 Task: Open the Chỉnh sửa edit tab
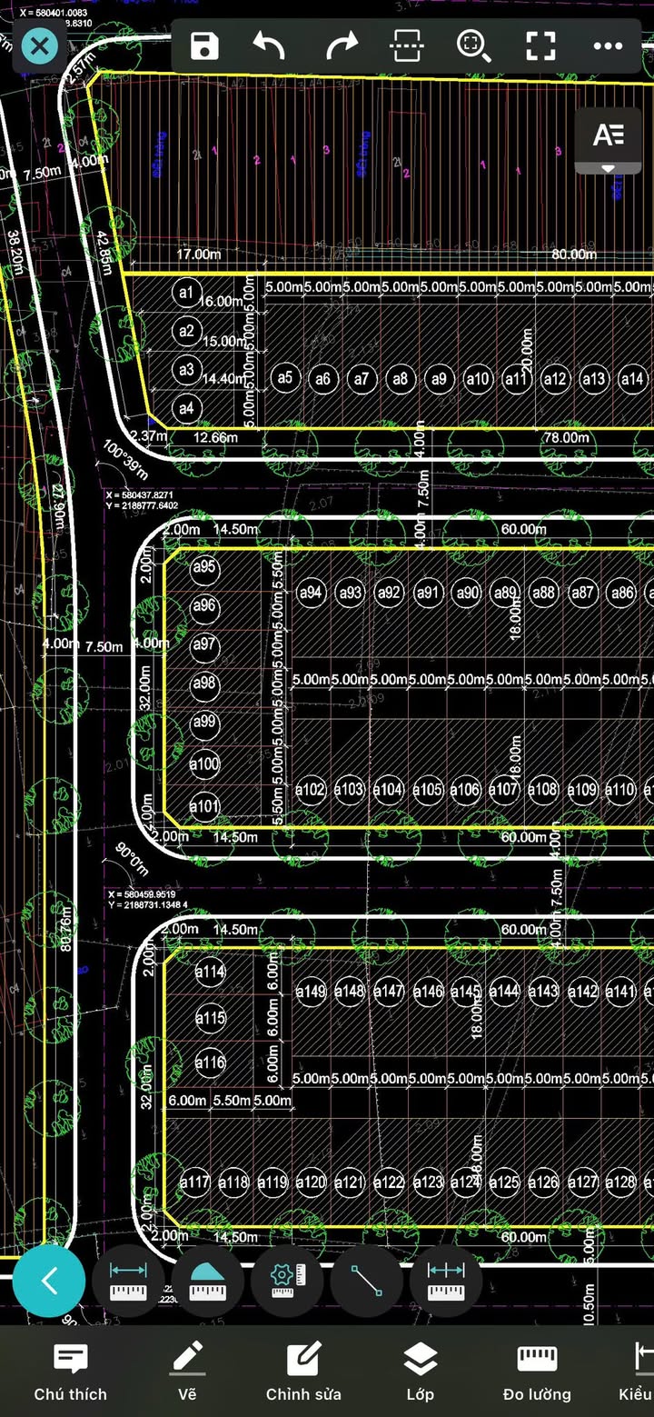click(x=303, y=1372)
